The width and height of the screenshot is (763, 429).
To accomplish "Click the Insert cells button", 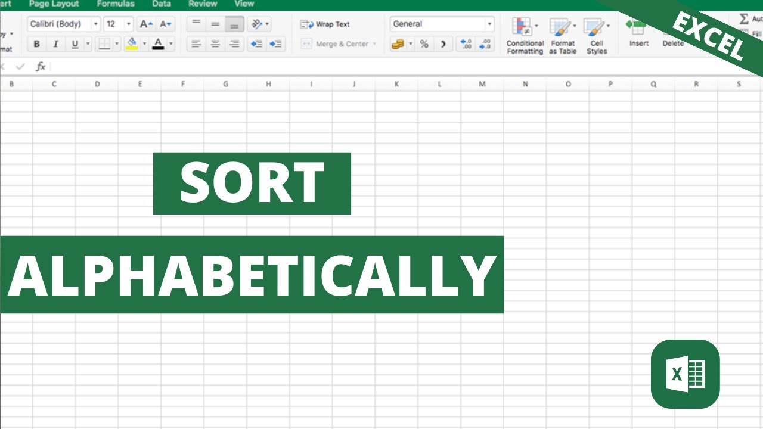I will tap(638, 33).
